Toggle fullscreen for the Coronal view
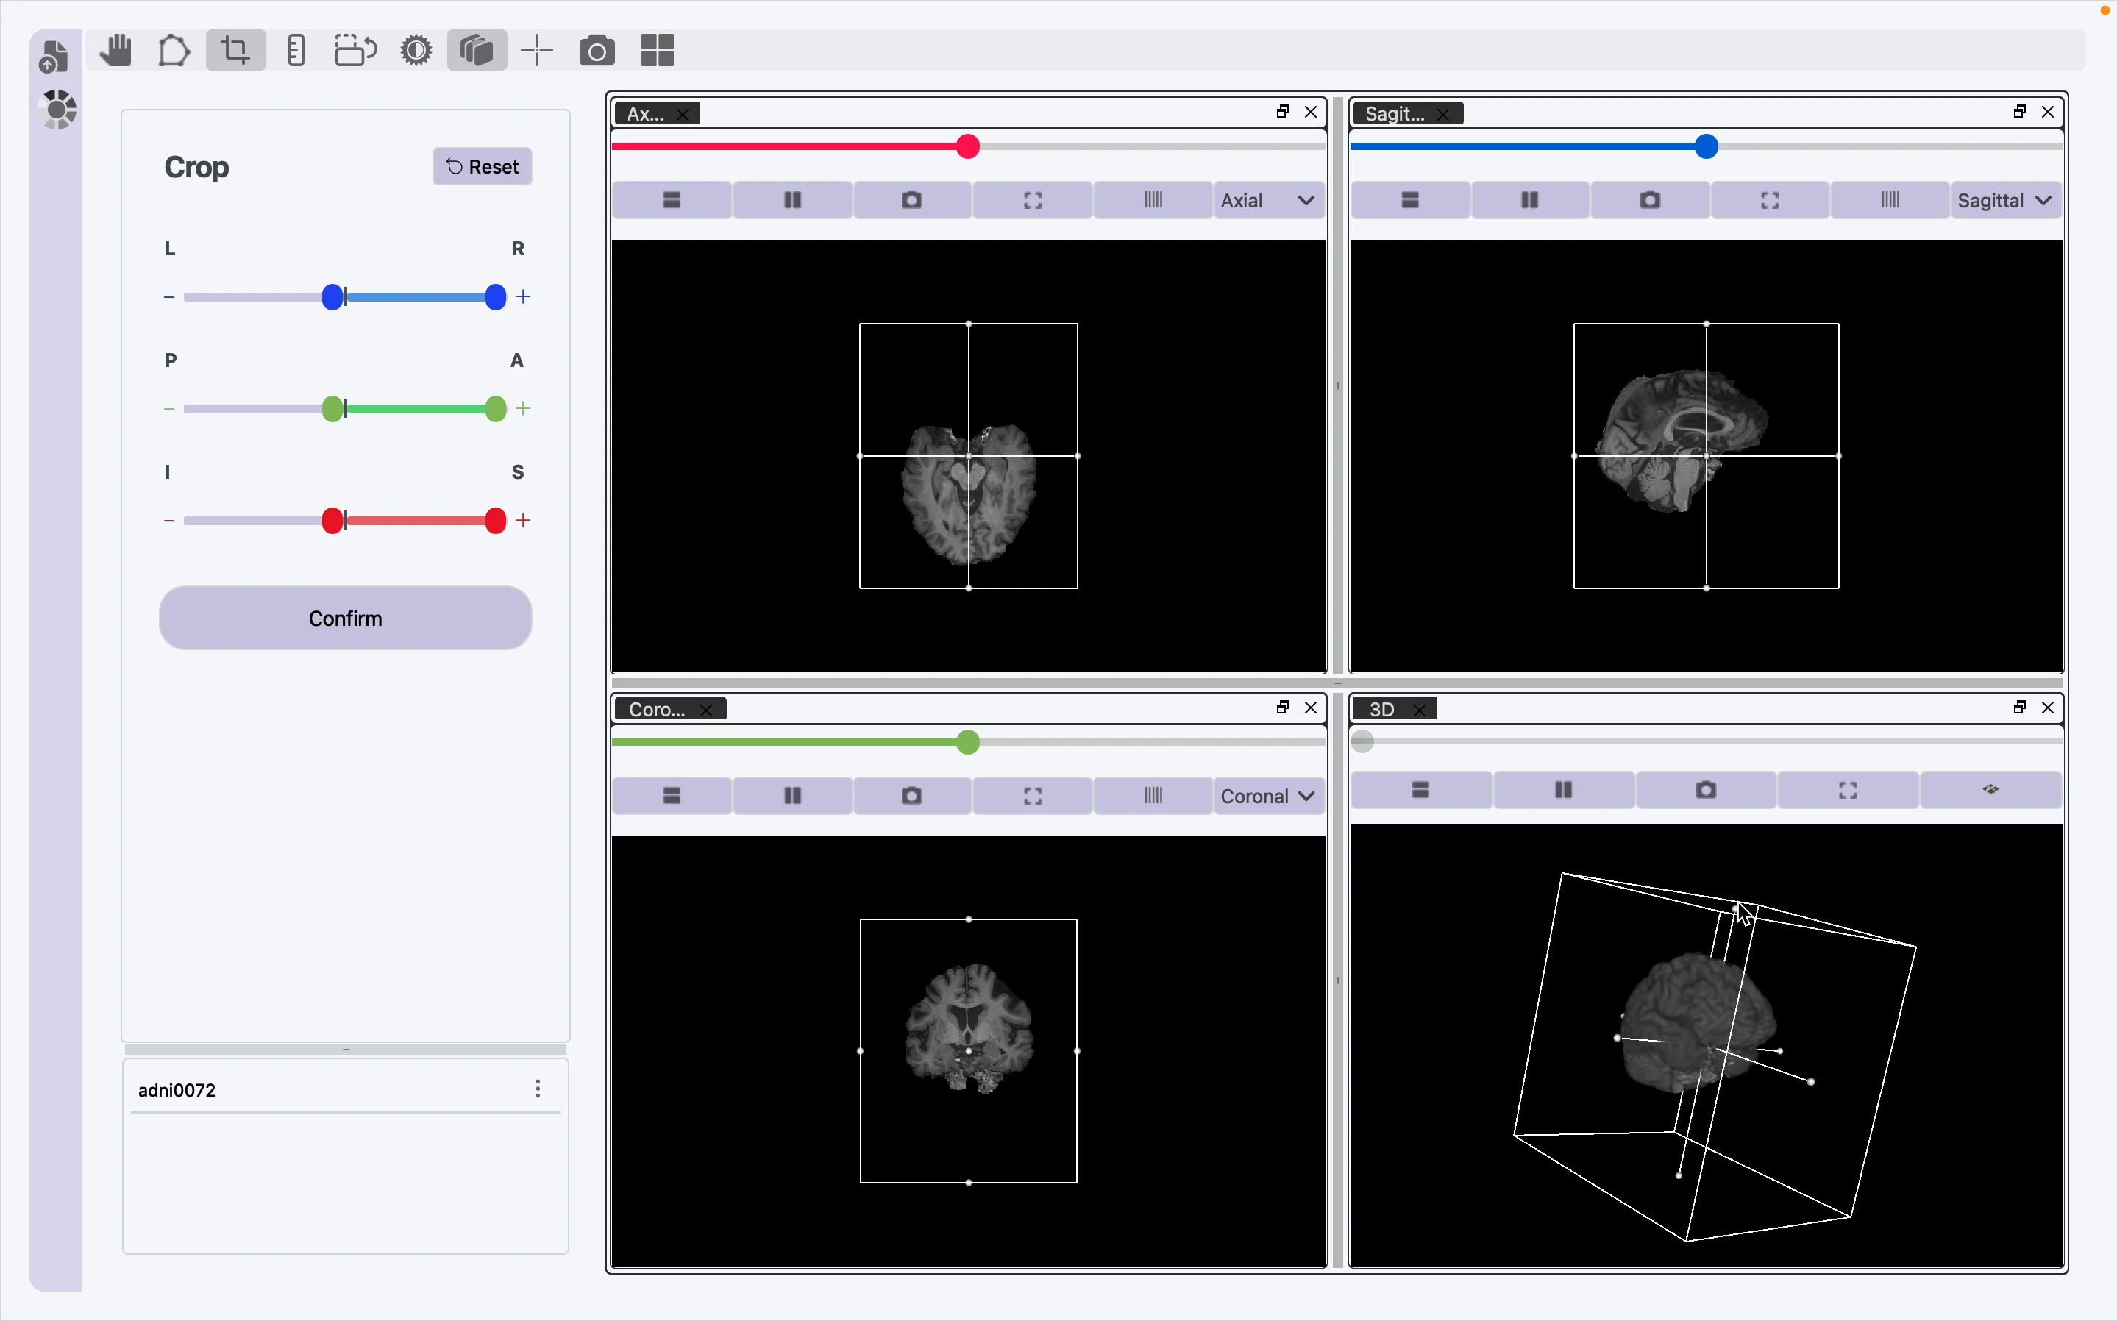This screenshot has width=2117, height=1321. [1032, 796]
